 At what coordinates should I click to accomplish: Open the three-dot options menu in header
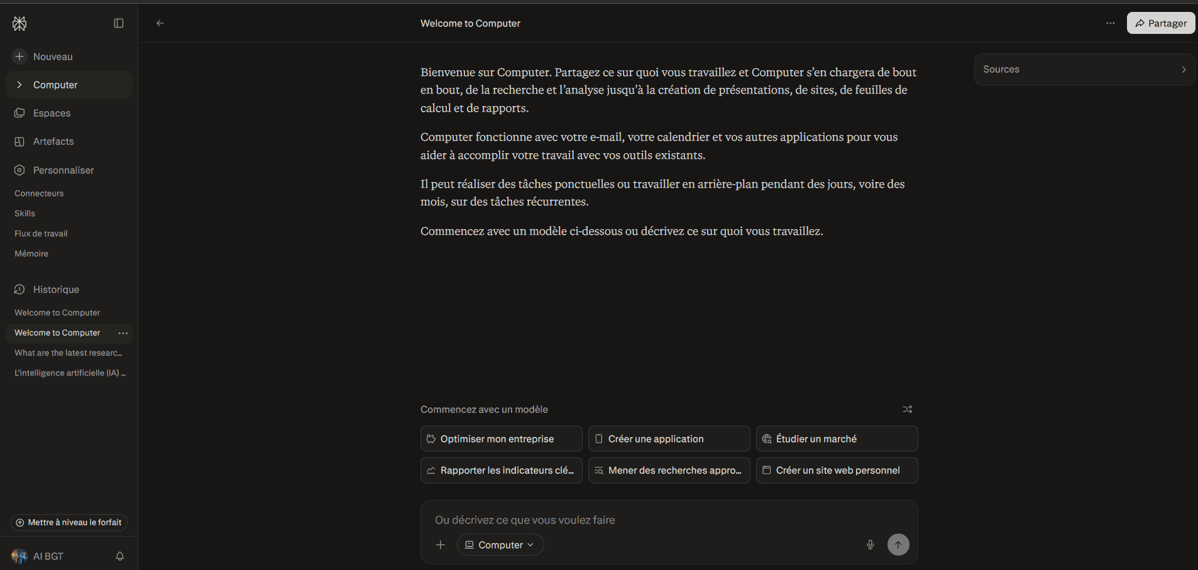(x=1111, y=23)
